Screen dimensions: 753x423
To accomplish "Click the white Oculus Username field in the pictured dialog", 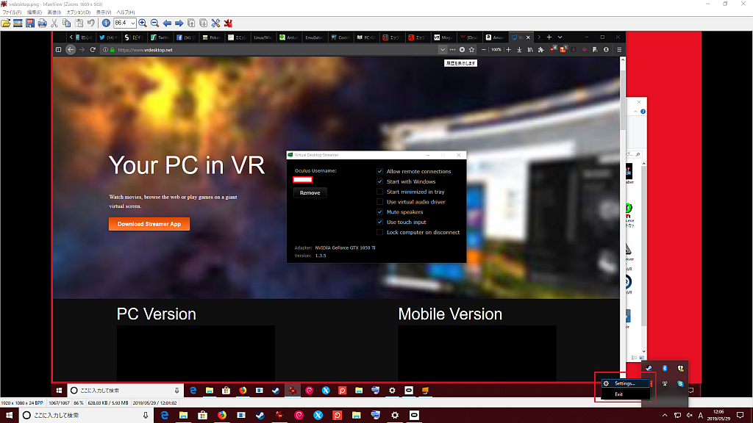I will point(302,180).
